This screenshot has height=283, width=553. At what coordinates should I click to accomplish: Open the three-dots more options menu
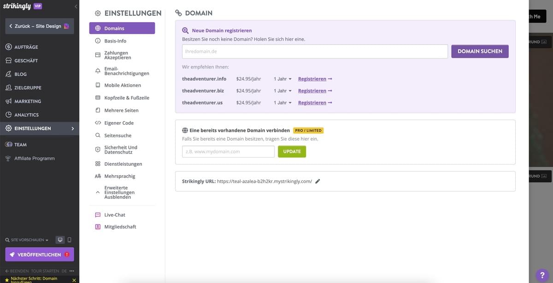click(x=71, y=271)
